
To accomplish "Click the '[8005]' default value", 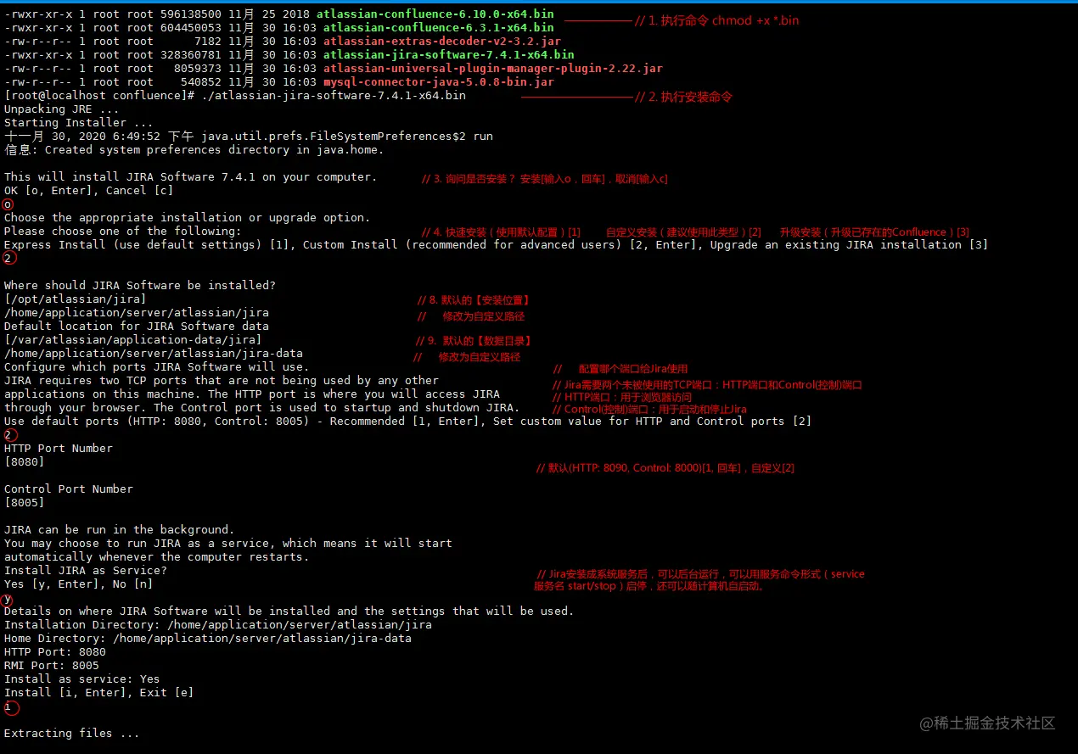I will tap(24, 503).
